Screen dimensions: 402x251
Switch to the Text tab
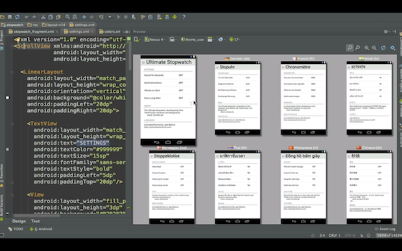pos(36,221)
